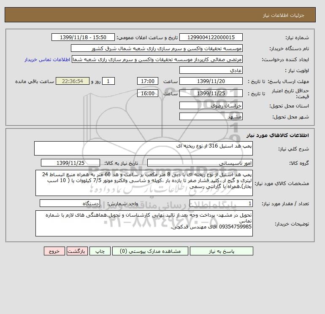Click the استان محل تحویل label

(x=289, y=106)
